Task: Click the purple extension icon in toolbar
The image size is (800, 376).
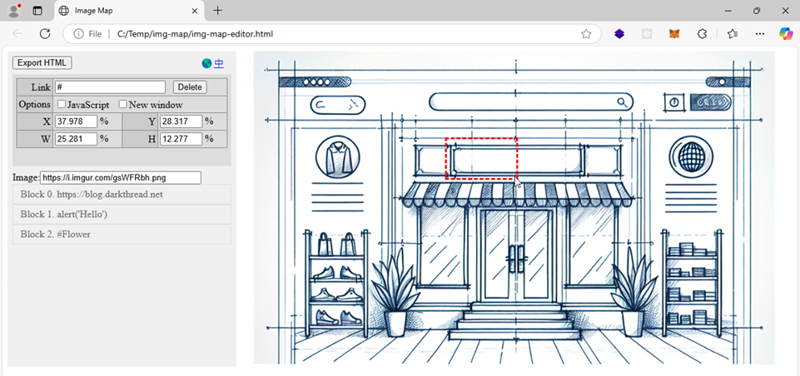Action: click(619, 34)
